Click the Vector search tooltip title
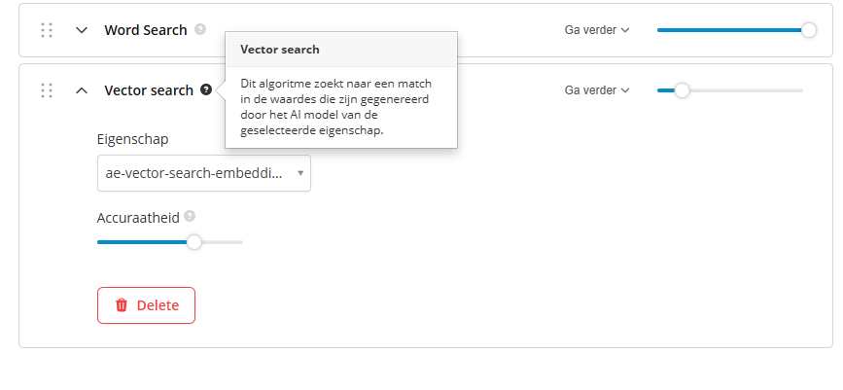Image resolution: width=843 pixels, height=390 pixels. tap(280, 50)
